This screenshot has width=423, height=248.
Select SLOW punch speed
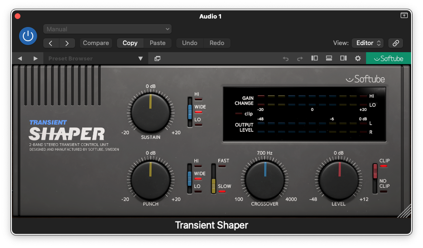tap(224, 188)
